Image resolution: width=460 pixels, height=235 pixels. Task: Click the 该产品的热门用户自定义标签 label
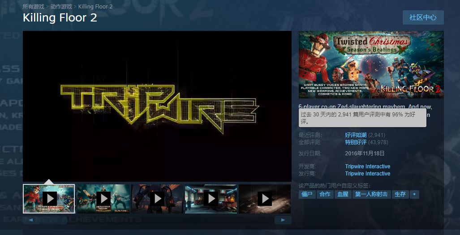[335, 186]
